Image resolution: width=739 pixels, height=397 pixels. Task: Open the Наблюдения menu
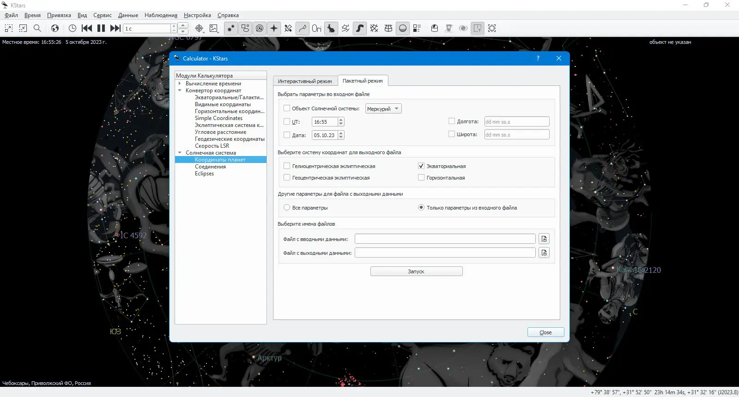(x=161, y=15)
